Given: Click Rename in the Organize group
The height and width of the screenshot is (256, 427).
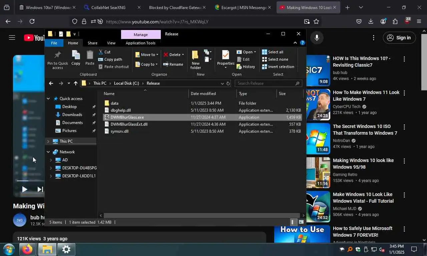Looking at the screenshot, I should coord(173,64).
